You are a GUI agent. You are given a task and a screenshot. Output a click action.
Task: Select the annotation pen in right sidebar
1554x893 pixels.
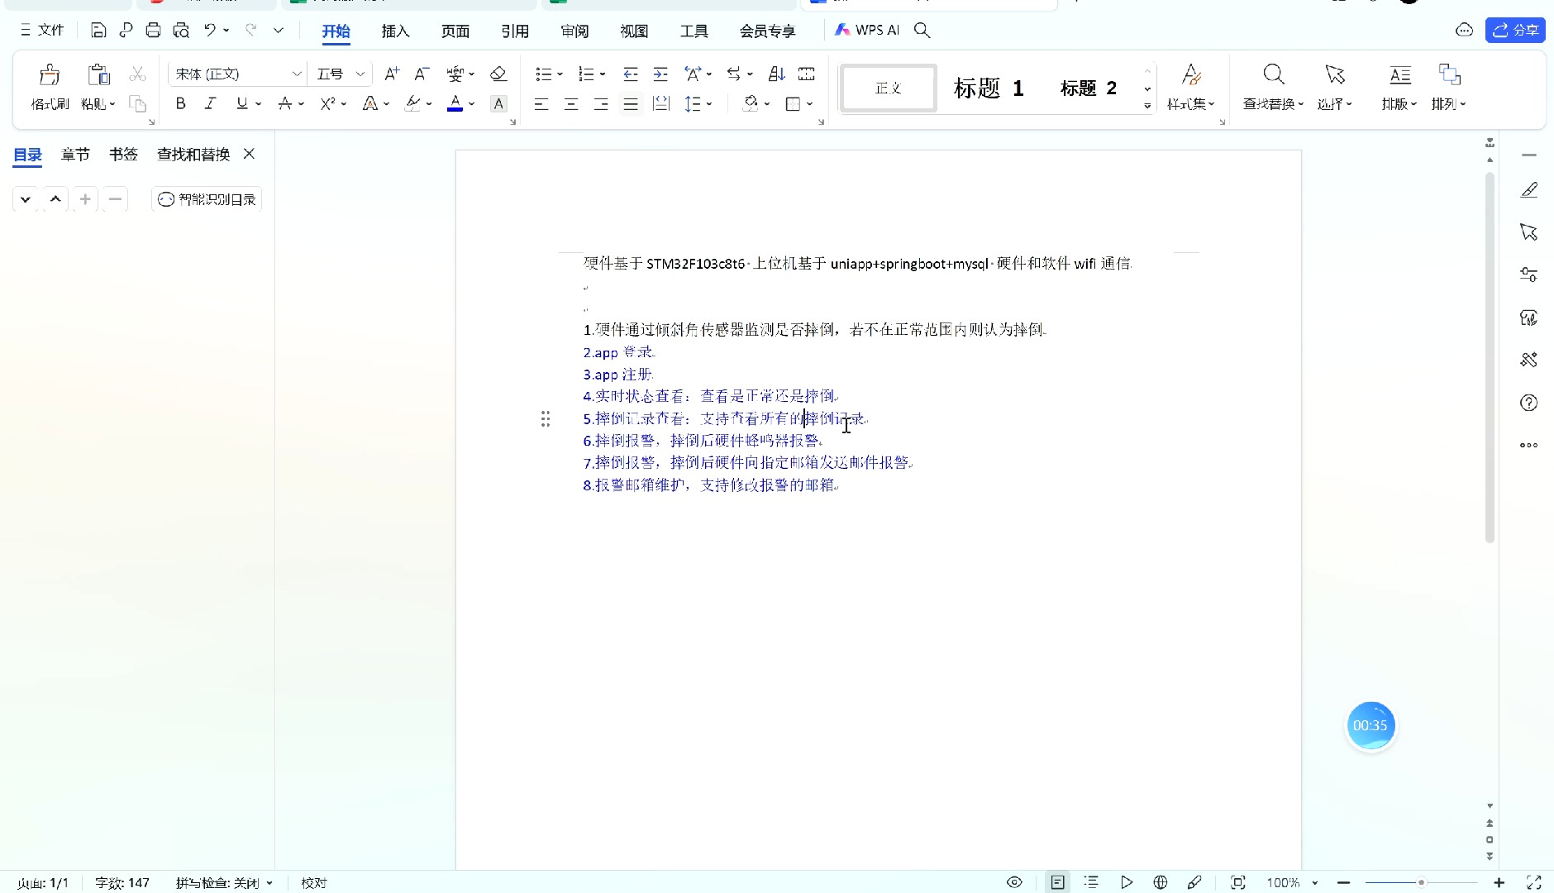[1528, 189]
